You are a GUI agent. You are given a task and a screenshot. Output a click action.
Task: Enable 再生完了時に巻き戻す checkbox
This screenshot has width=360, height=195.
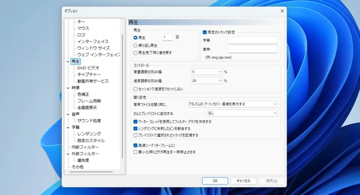(135, 53)
